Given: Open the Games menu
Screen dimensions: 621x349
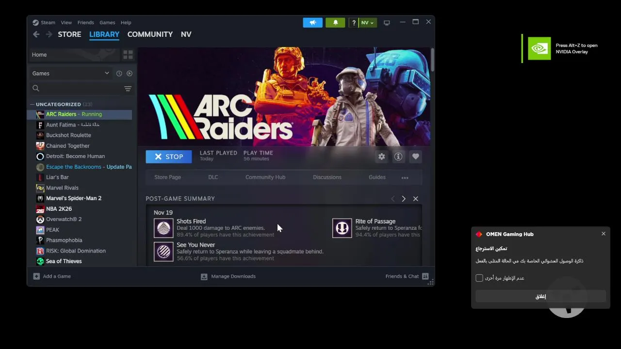Looking at the screenshot, I should pos(107,23).
